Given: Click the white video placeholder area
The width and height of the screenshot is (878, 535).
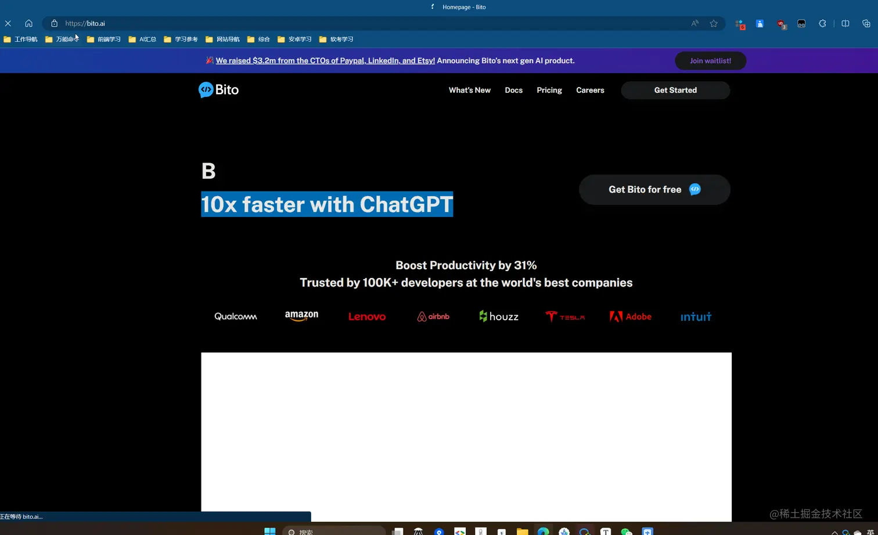Looking at the screenshot, I should (466, 436).
